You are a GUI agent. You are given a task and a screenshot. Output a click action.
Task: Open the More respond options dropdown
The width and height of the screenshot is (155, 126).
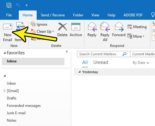click(x=136, y=36)
